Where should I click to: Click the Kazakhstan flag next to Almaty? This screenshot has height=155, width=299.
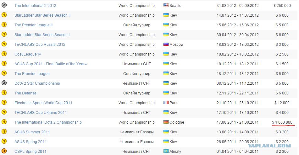[x=166, y=151]
